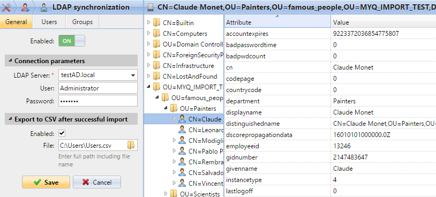Switch to the Groups tab
Image resolution: width=436 pixels, height=197 pixels.
82,22
